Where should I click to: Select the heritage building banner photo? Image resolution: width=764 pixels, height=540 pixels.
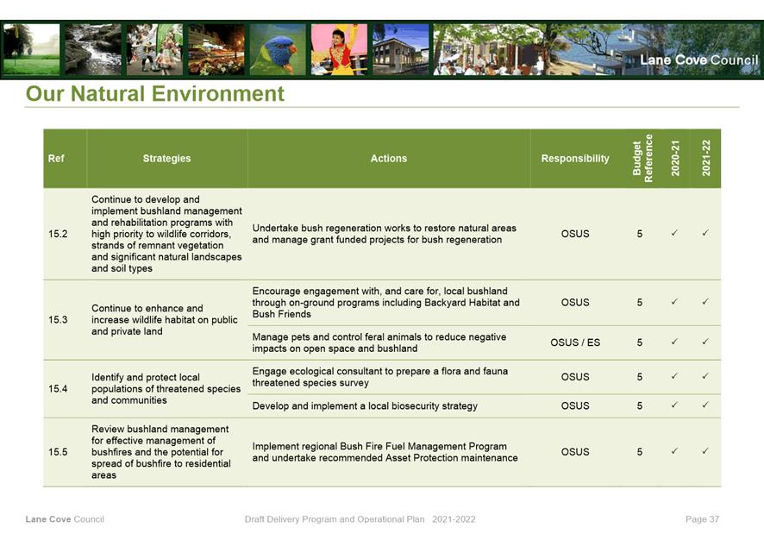click(x=400, y=49)
